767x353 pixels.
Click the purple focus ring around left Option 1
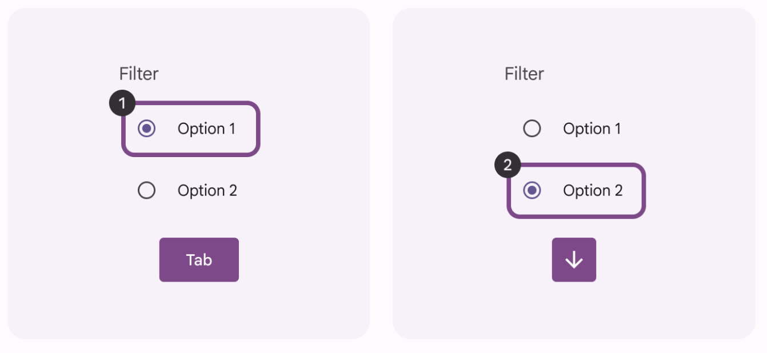coord(258,129)
